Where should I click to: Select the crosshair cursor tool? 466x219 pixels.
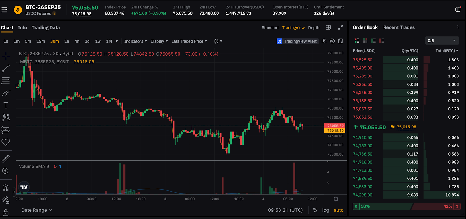(x=6, y=56)
